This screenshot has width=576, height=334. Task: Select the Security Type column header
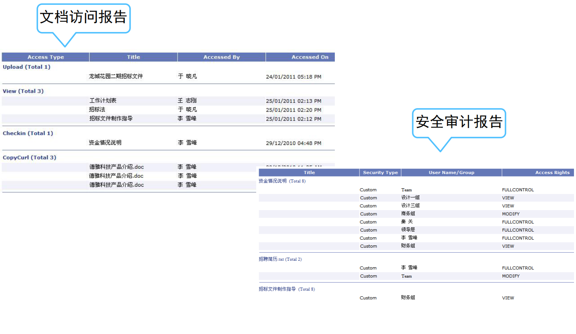pyautogui.click(x=380, y=172)
